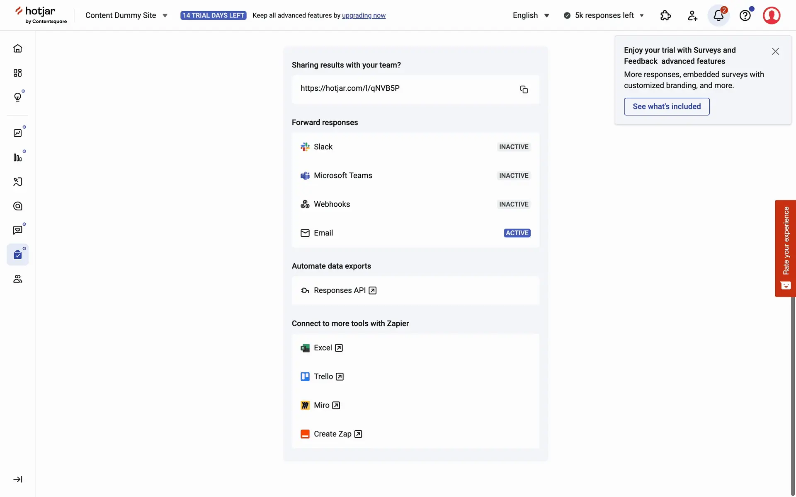Viewport: 796px width, 497px height.
Task: Close the trial features popup
Action: coord(775,51)
